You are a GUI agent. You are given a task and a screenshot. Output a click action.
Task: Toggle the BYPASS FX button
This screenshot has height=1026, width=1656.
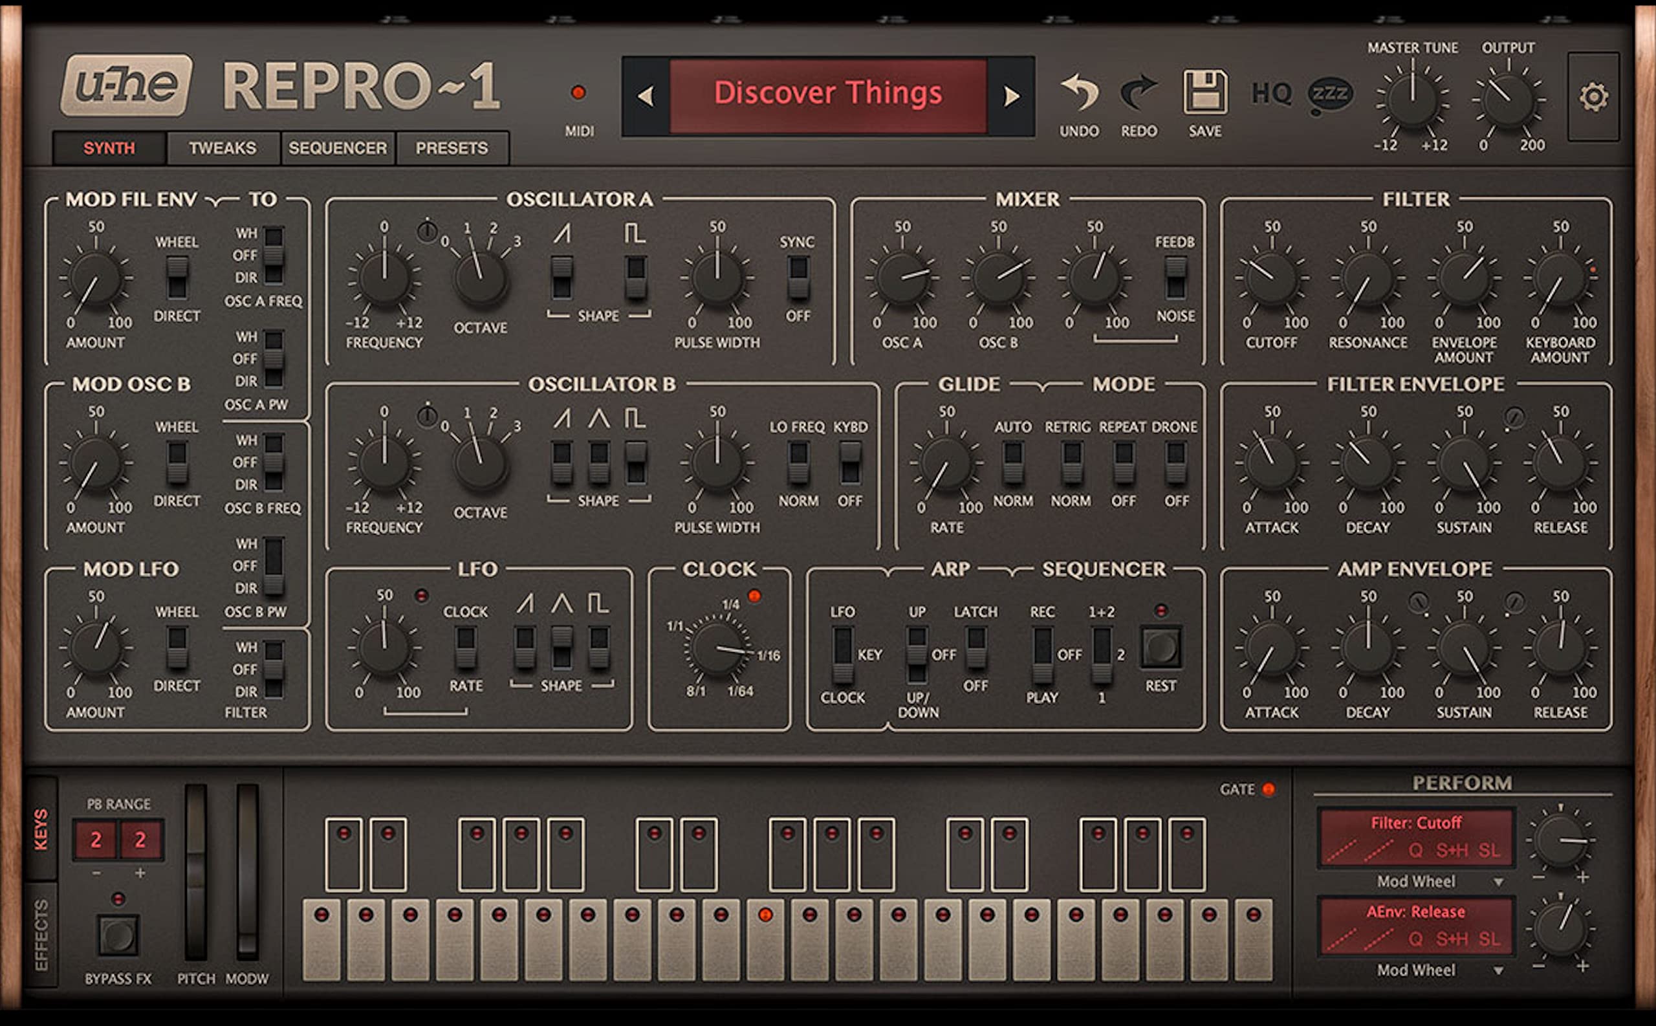click(x=118, y=935)
